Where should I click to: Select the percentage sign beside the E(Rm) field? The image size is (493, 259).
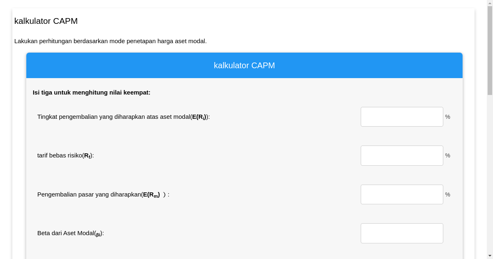(447, 194)
